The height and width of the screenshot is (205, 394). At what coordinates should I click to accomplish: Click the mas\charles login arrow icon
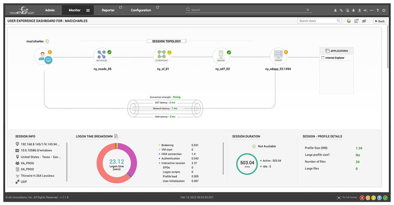pyautogui.click(x=47, y=41)
